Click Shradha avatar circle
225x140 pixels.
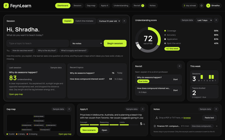208,6
